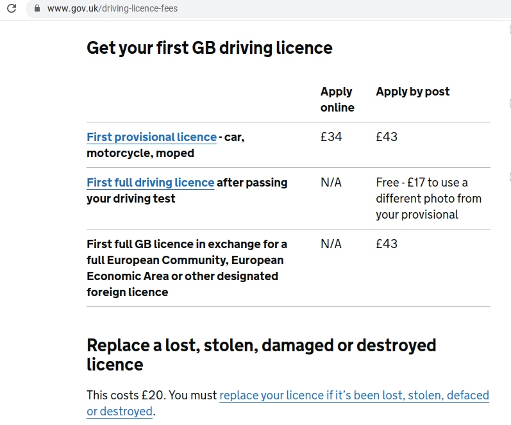Click the 'car, motorcycle, moped' label text
The image size is (511, 425).
point(165,145)
